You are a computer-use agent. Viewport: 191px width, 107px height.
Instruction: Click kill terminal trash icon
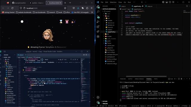tap(181, 79)
